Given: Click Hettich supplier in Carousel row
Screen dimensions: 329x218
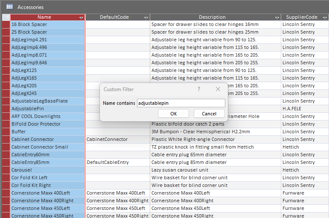Looking at the screenshot, I should coord(305,170).
